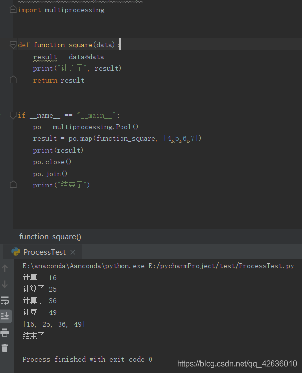Click the 'import multiprocessing' line
The width and height of the screenshot is (302, 373).
pos(61,10)
